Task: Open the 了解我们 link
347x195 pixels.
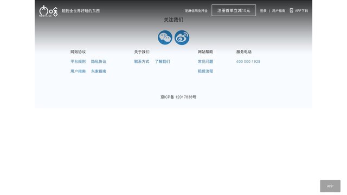Action: 163,61
